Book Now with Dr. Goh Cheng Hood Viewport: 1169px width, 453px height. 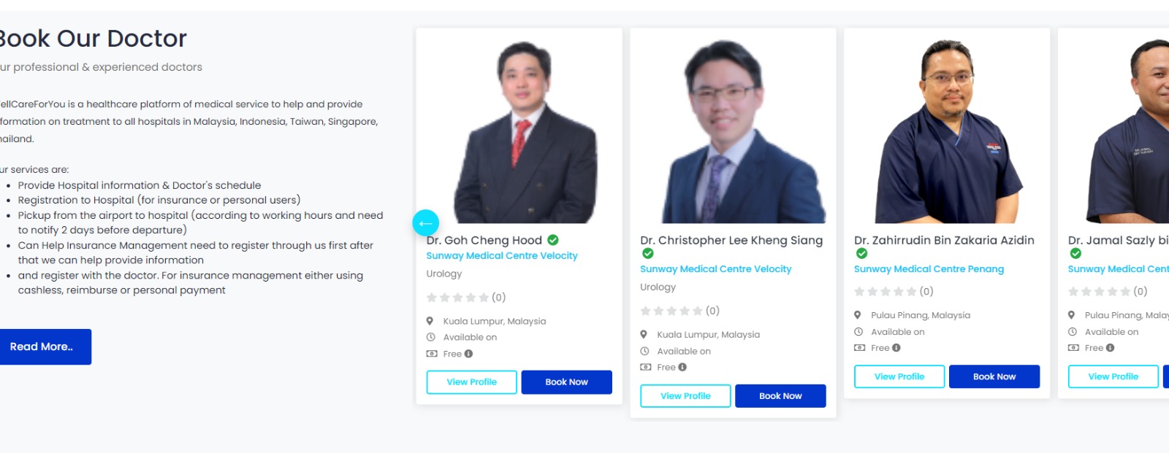tap(566, 382)
